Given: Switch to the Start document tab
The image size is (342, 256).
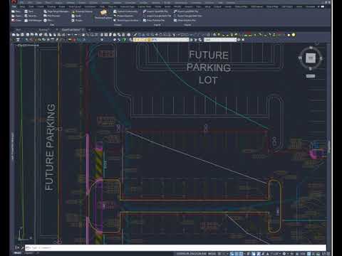Looking at the screenshot, I should tap(19, 30).
